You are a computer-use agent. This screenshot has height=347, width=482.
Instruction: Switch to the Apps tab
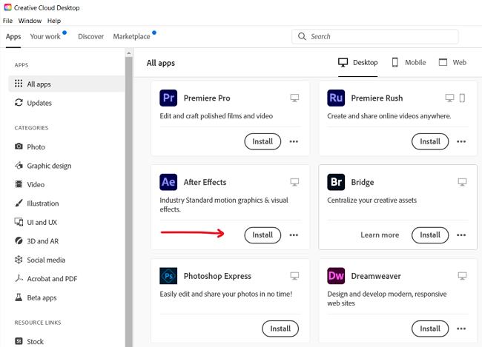13,36
